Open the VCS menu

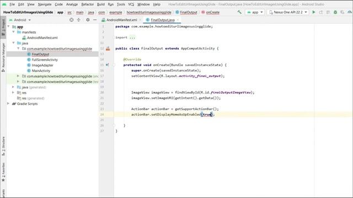coord(131,4)
